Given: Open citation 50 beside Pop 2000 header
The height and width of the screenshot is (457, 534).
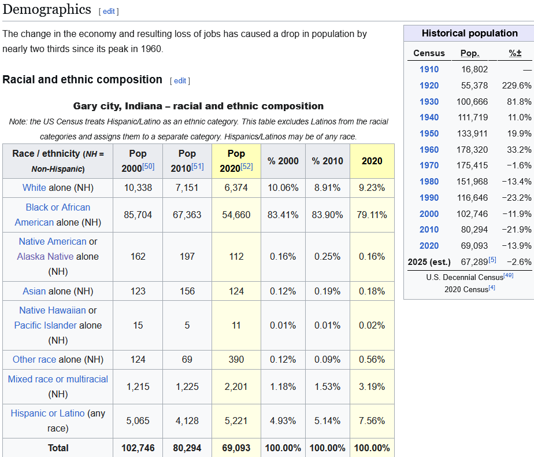Looking at the screenshot, I should (148, 166).
